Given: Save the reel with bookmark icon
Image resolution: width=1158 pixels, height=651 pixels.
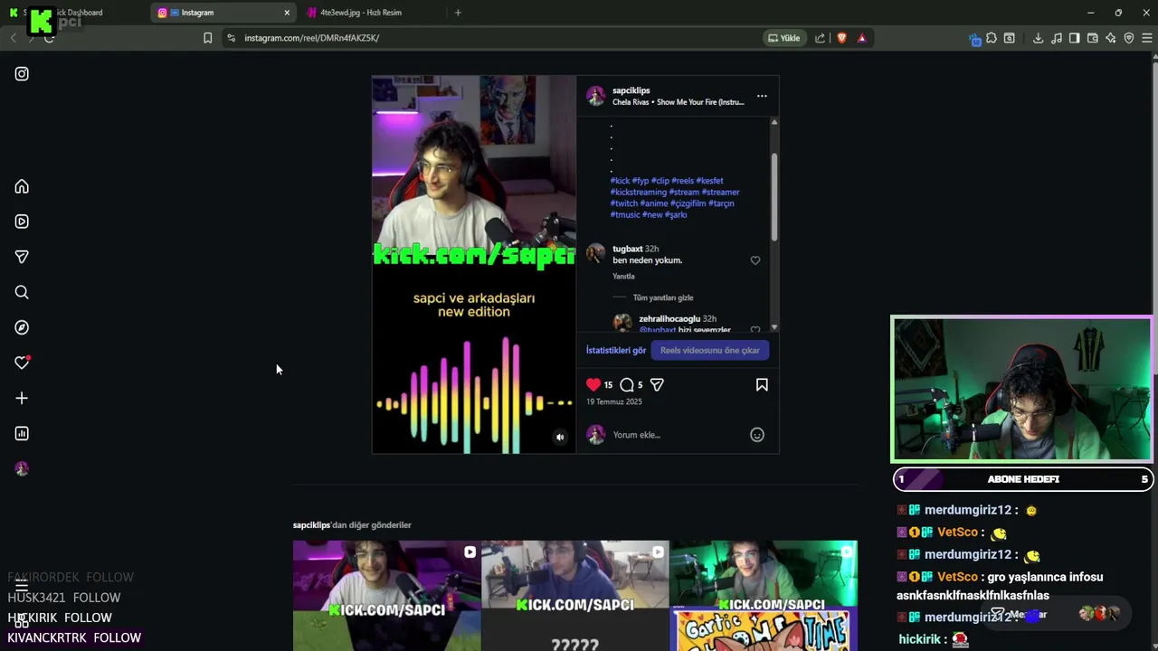Looking at the screenshot, I should tap(762, 384).
